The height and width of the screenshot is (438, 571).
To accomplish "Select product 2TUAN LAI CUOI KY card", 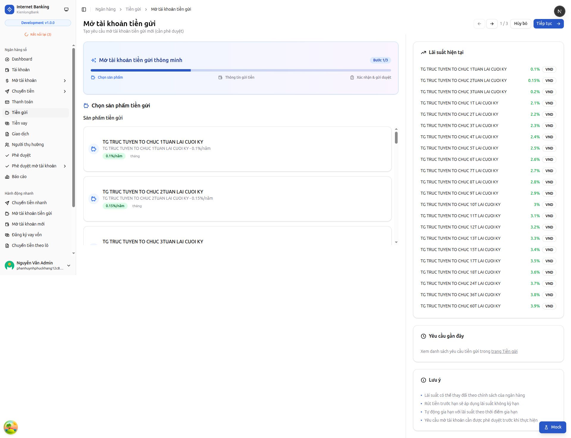I will pos(237,199).
